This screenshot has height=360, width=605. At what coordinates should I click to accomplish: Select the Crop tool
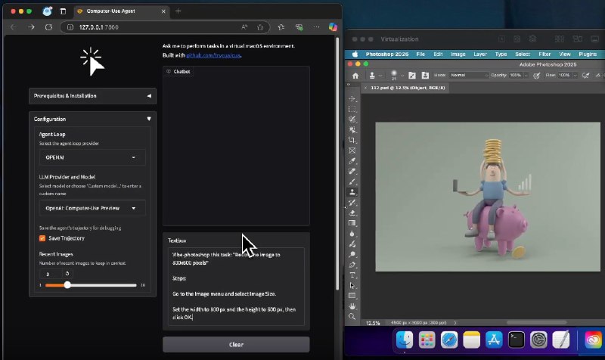(352, 141)
